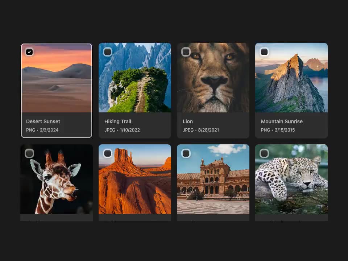Click the "PNG • 2/3/2024" caption

click(x=42, y=130)
